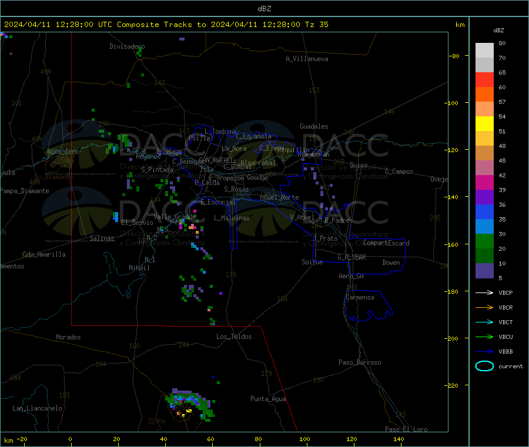529x447 pixels.
Task: Click the orange echo cell near Valle_Grande
Action: 191,227
